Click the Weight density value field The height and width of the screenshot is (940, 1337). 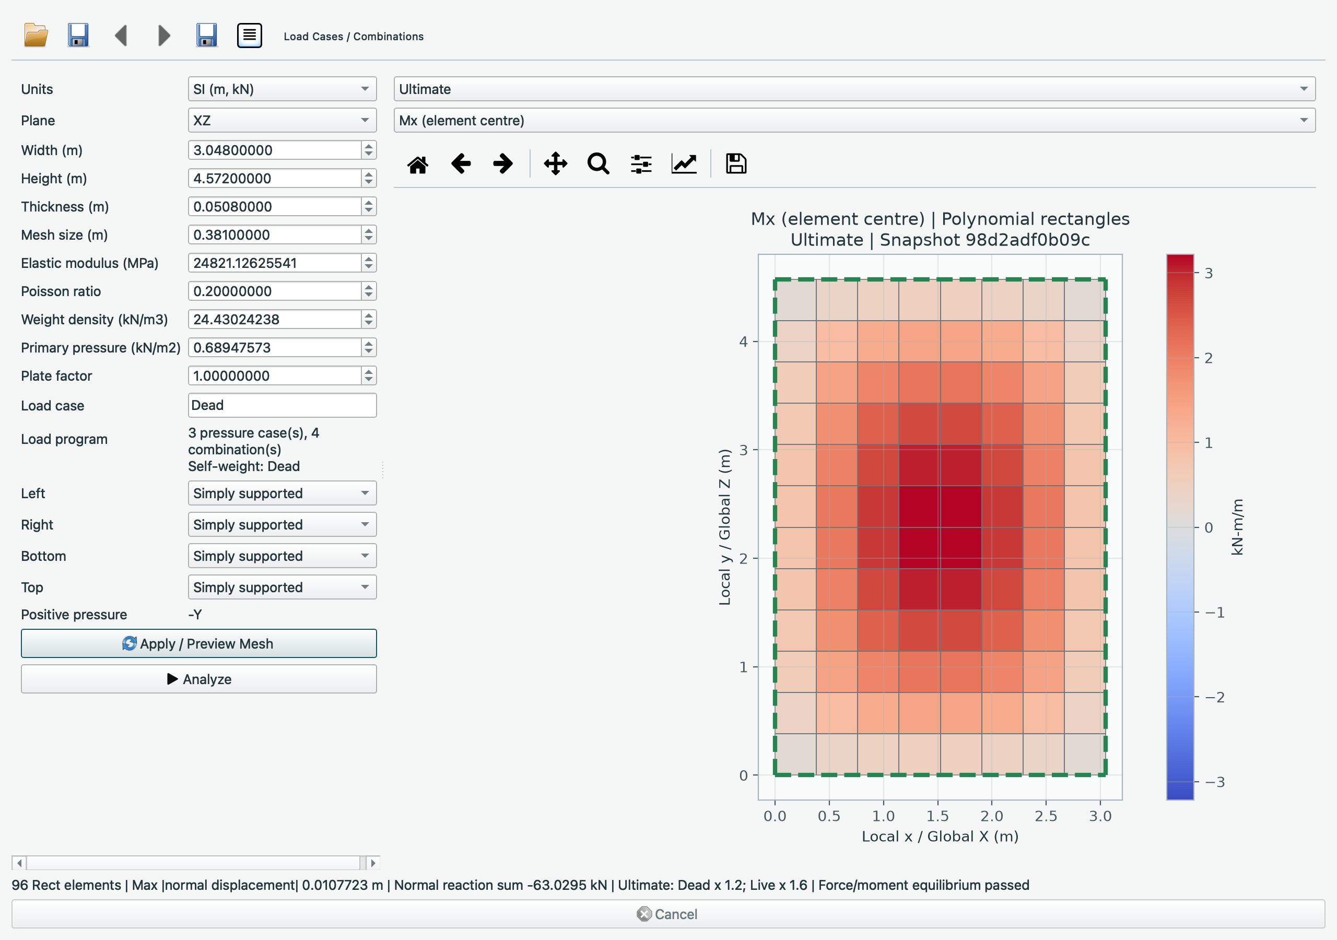[275, 319]
